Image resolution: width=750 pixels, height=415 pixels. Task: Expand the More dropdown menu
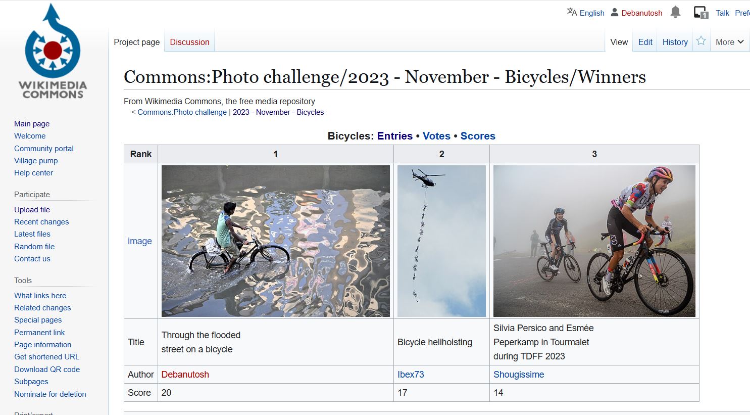[729, 42]
